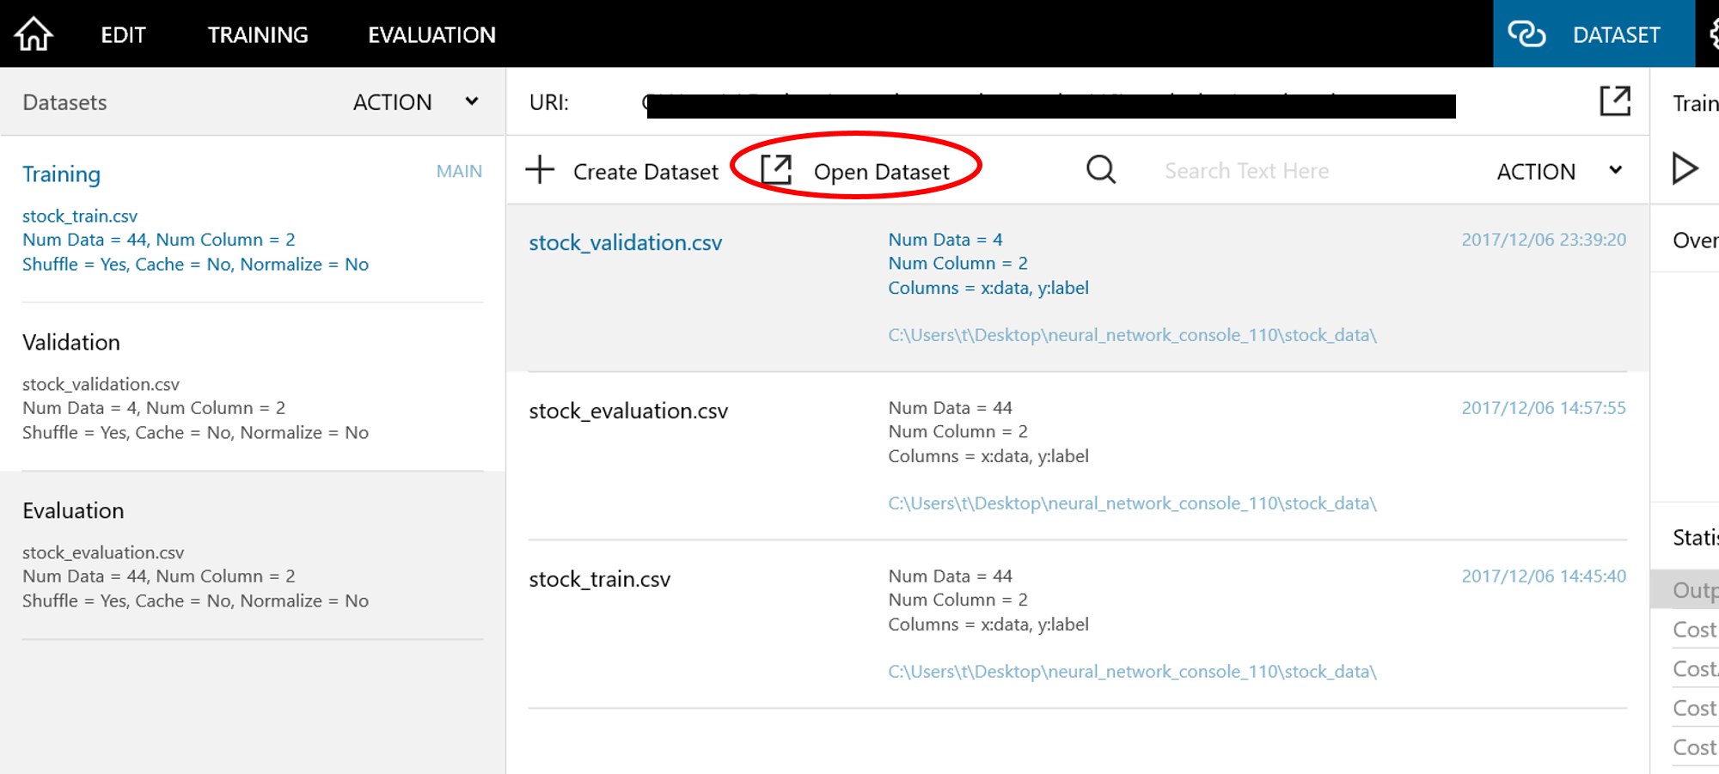The image size is (1719, 774).
Task: Open the stock_train.csv folder path link
Action: click(x=1132, y=672)
